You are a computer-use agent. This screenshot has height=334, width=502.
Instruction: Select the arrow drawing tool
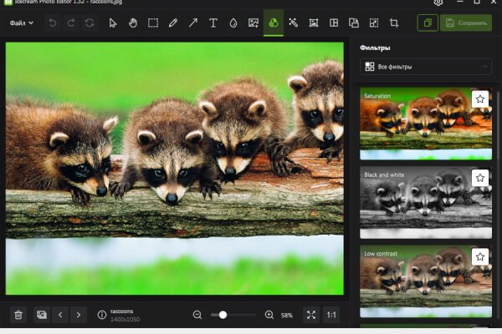[193, 23]
